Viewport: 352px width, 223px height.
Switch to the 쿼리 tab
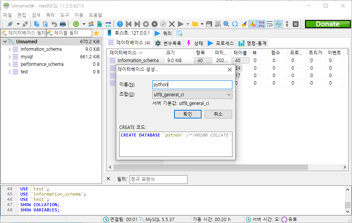point(164,33)
